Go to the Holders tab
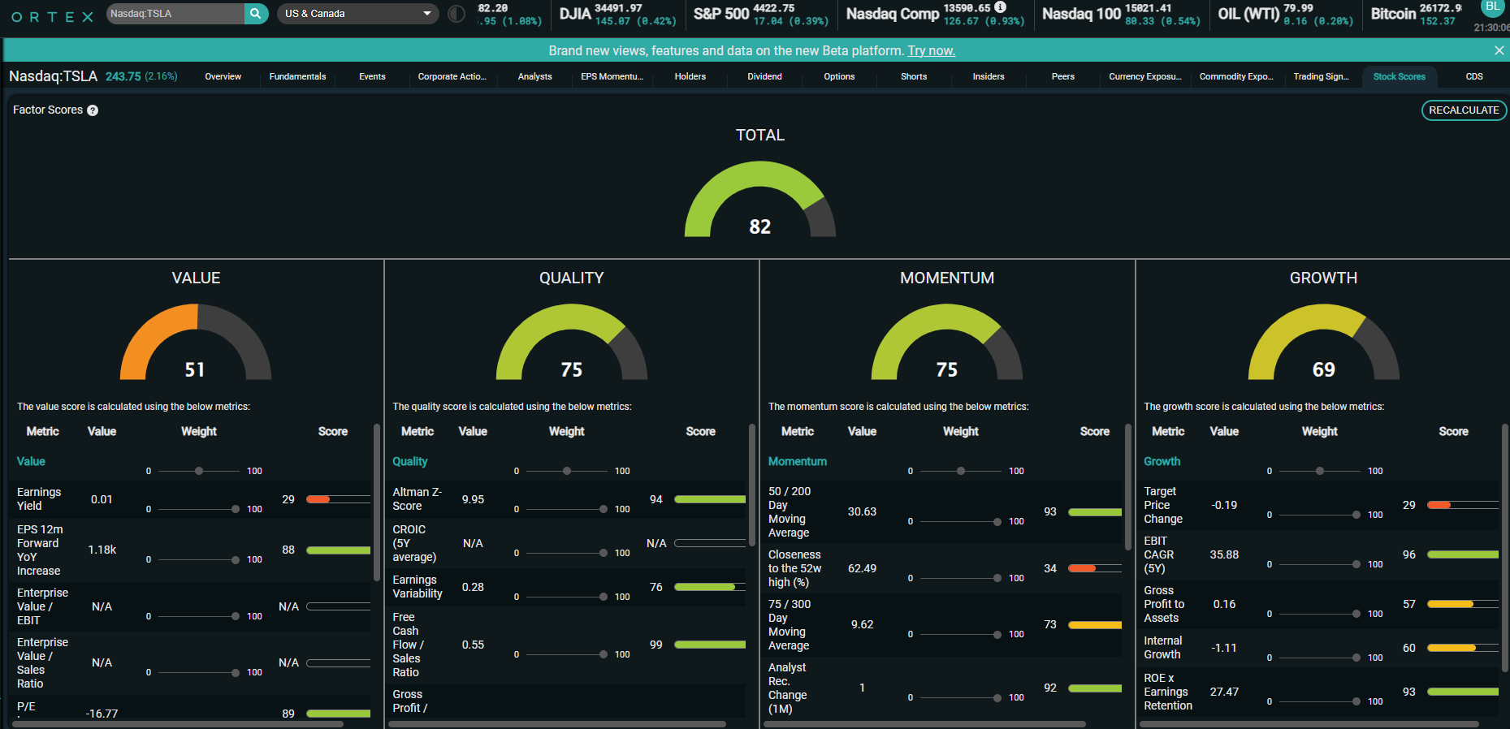 [690, 77]
